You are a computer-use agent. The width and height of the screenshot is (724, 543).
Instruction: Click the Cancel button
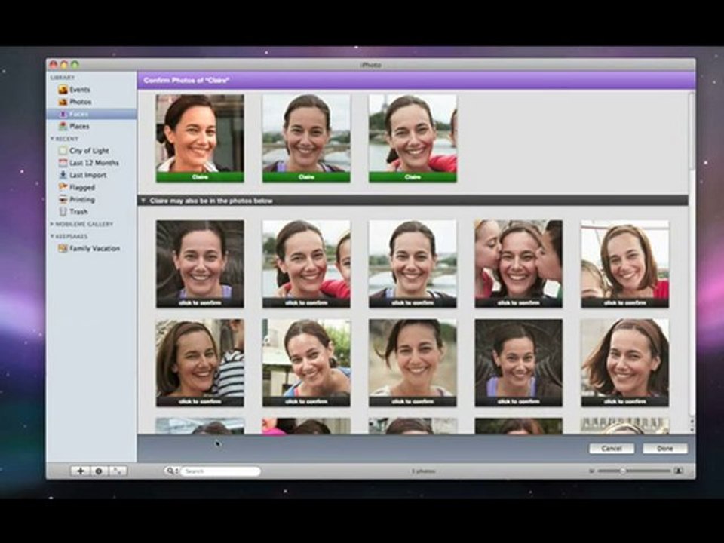(612, 448)
